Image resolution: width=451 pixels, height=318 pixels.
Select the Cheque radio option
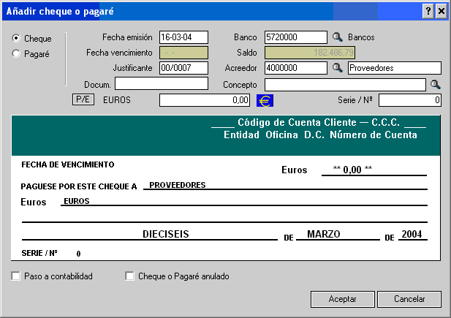[x=16, y=38]
